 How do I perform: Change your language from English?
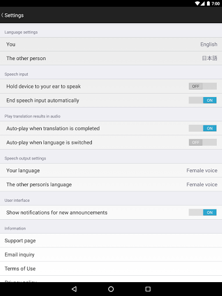coord(111,45)
